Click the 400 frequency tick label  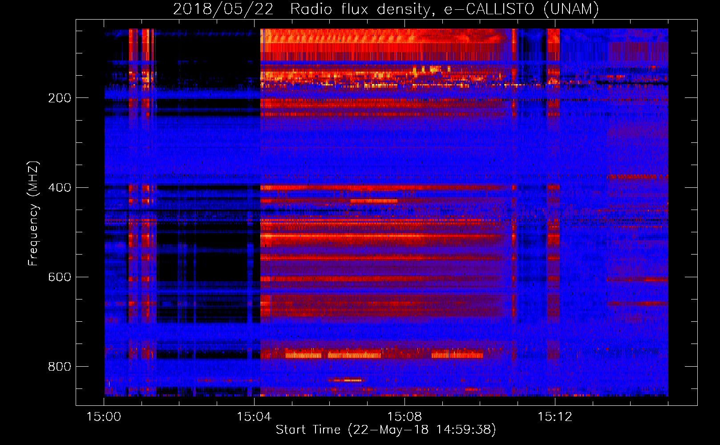[x=59, y=187]
